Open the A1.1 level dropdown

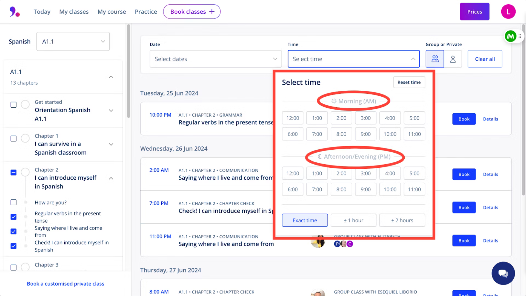pyautogui.click(x=73, y=42)
